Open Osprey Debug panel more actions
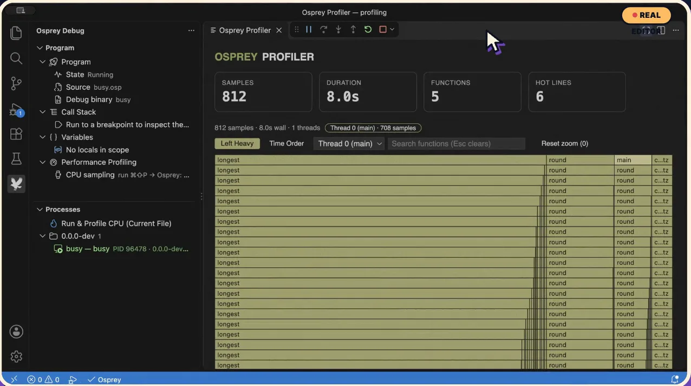Viewport: 691px width, 386px height. click(191, 31)
